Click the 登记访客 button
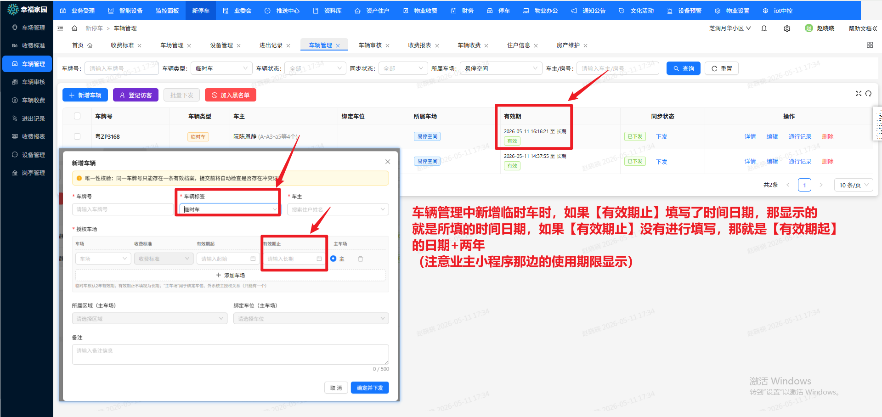 [x=136, y=95]
